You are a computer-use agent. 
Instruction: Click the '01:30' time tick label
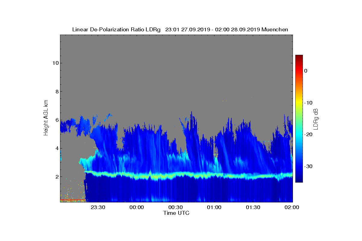253,208
